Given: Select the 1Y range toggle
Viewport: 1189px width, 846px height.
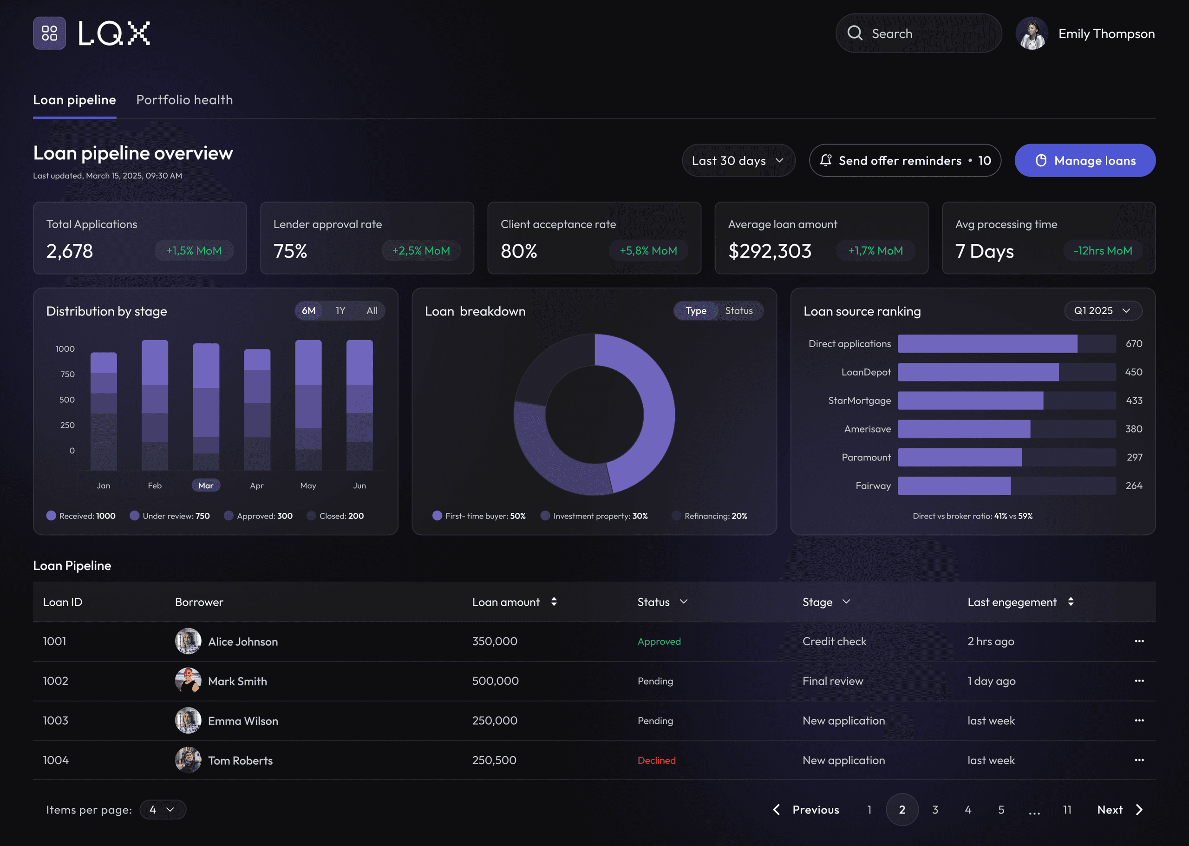Looking at the screenshot, I should (340, 310).
